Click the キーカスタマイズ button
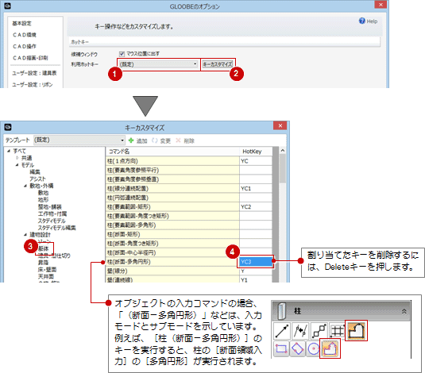This screenshot has height=373, width=425. point(218,64)
